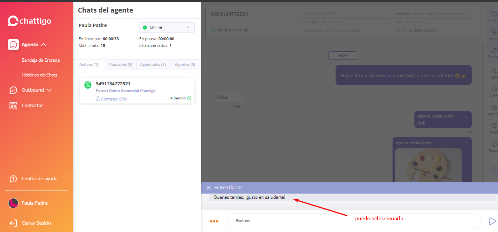Image resolution: width=498 pixels, height=232 pixels.
Task: Click the message input field
Action: pyautogui.click(x=354, y=221)
